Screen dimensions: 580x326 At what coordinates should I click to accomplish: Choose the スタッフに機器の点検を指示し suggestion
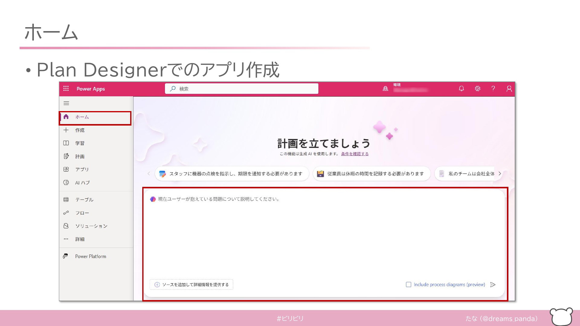tap(232, 174)
